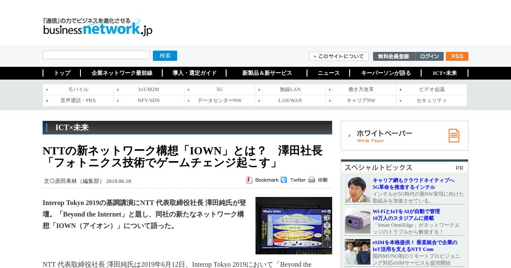Select the セキュリティ category link
511x268 pixels.
[x=431, y=100]
